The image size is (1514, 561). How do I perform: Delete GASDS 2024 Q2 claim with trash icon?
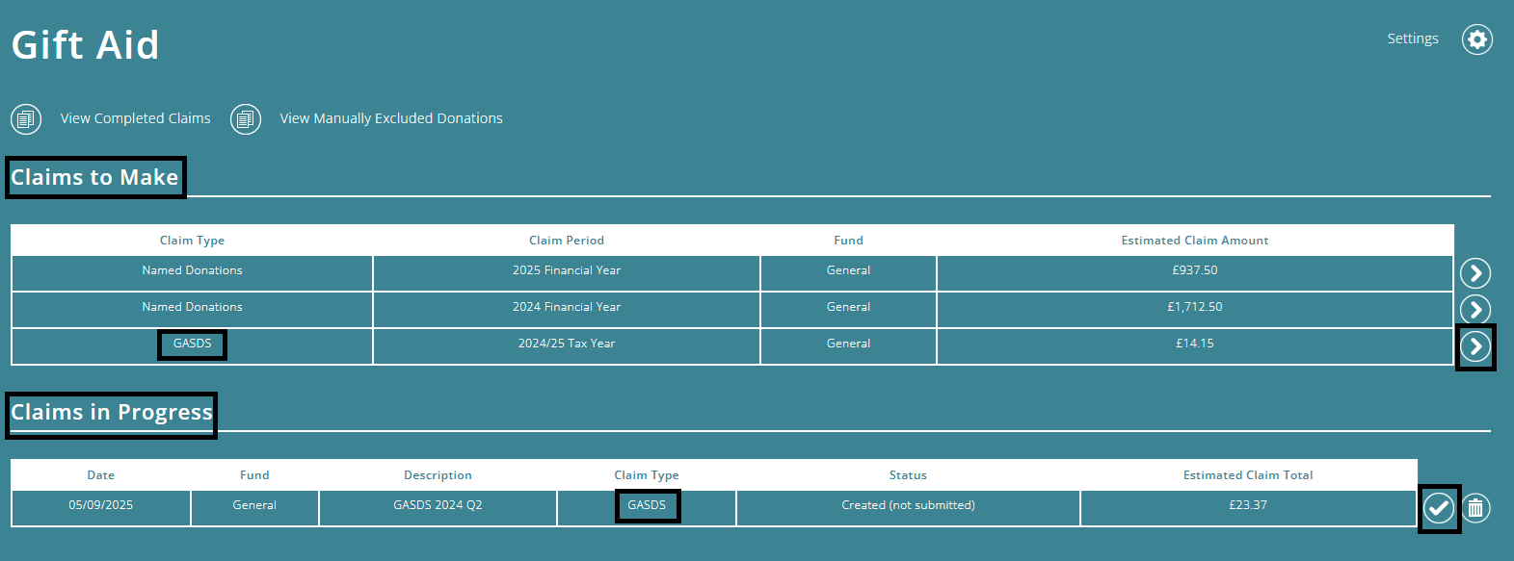1475,508
